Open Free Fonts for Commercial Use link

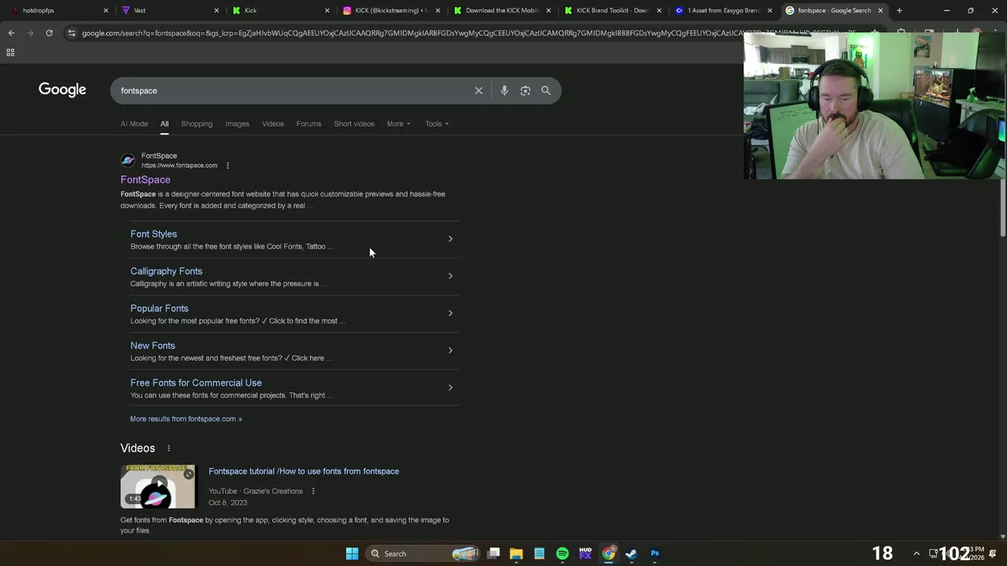point(196,383)
